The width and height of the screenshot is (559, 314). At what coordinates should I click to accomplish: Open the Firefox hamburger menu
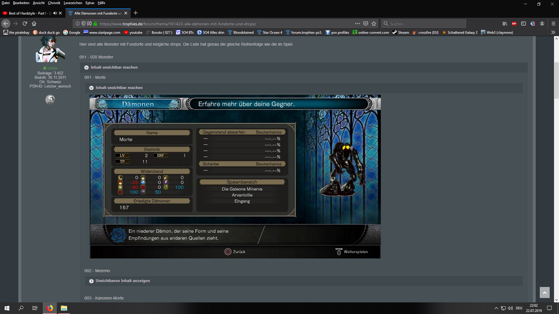pyautogui.click(x=553, y=24)
